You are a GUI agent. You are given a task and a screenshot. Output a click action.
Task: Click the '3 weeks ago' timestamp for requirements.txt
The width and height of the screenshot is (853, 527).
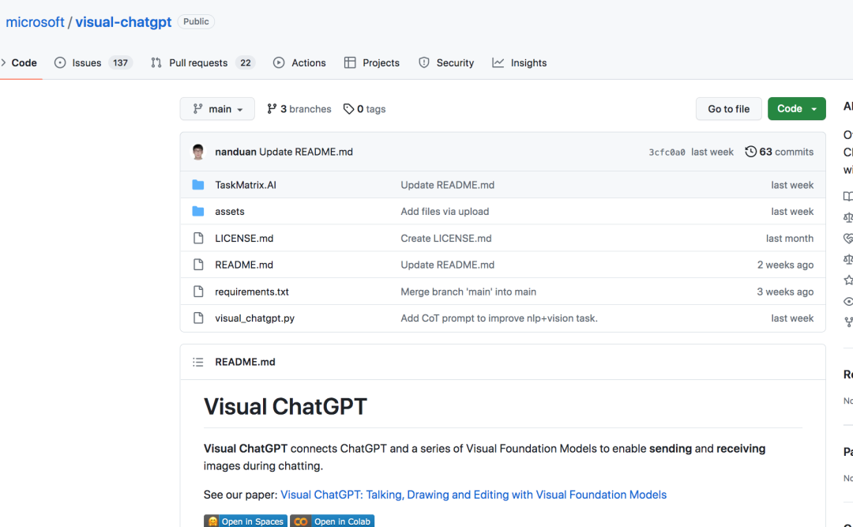tap(785, 292)
